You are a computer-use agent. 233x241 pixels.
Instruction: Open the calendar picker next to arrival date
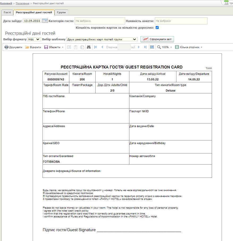(45, 21)
